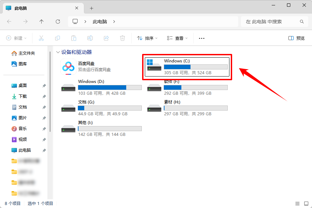Viewport: 312px width, 208px height.
Task: Click chevron before 此电脑 in address bar
Action: (x=85, y=22)
